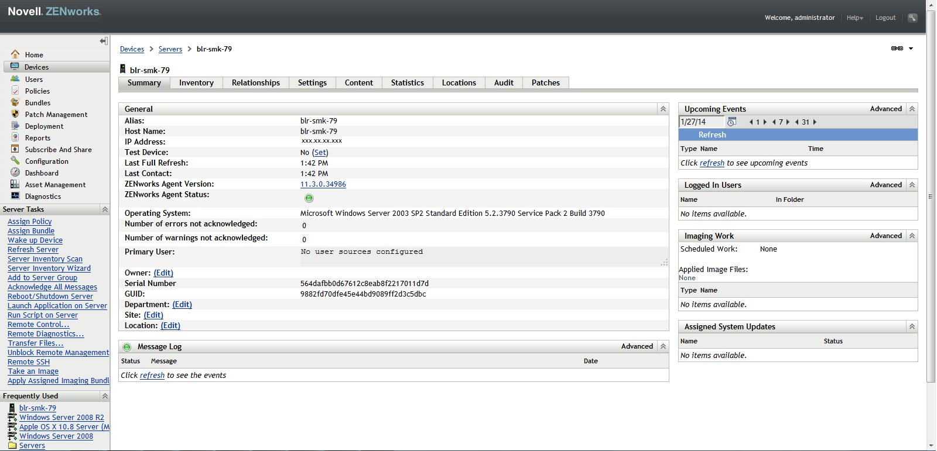The image size is (937, 451).
Task: Collapse the Server Tasks section
Action: coord(105,209)
